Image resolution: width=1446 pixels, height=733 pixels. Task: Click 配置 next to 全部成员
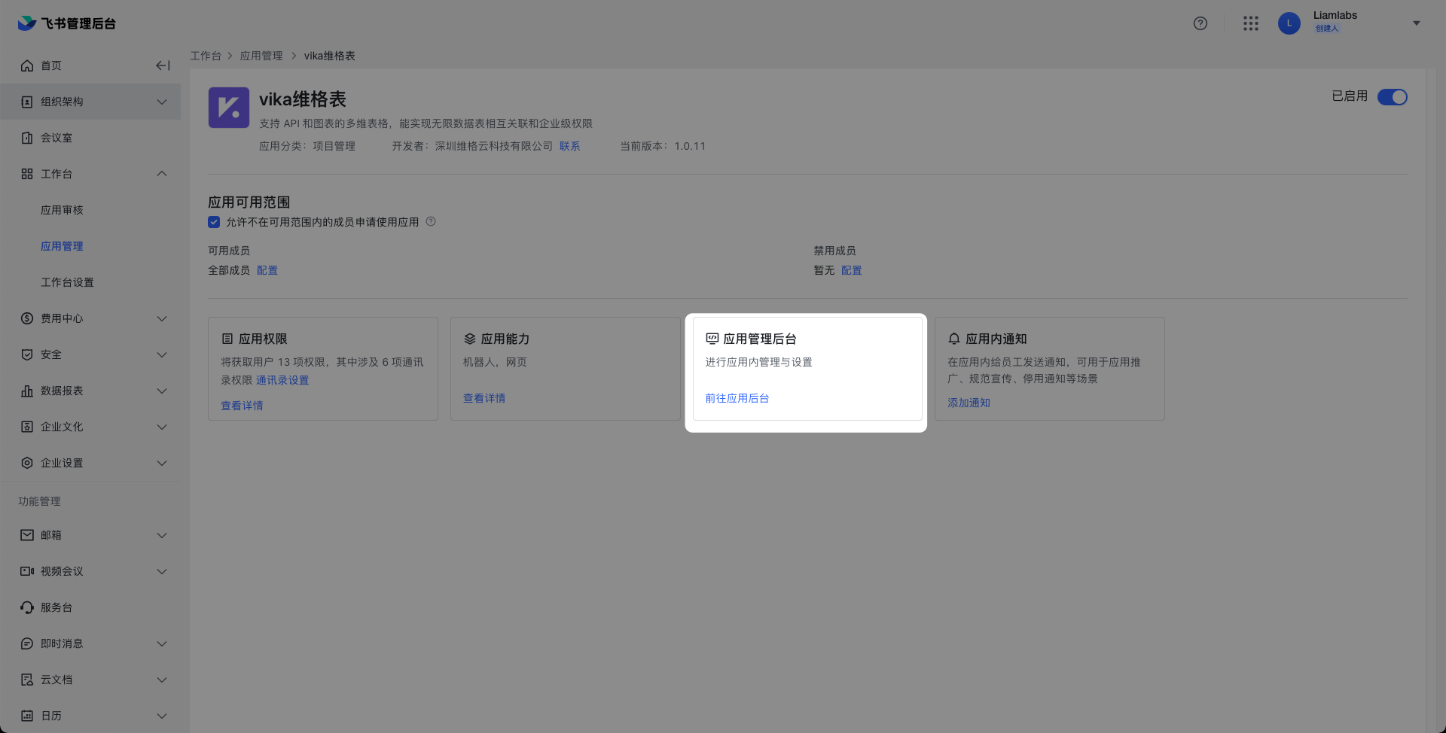(267, 270)
